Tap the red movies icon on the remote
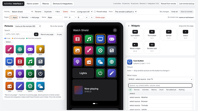Viewport: 198px width, 111px height. pyautogui.click(x=77, y=39)
